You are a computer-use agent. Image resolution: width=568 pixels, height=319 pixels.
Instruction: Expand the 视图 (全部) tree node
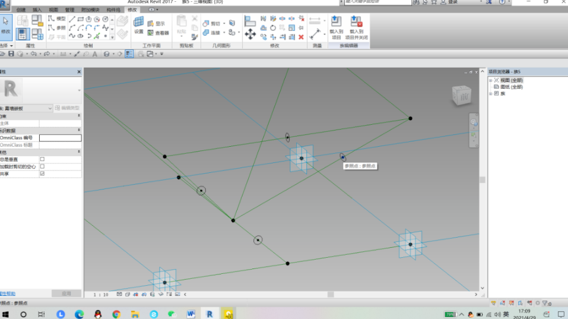[491, 80]
